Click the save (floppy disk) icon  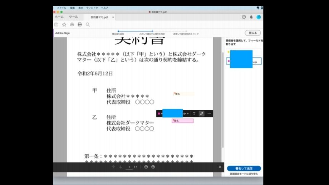click(x=56, y=25)
